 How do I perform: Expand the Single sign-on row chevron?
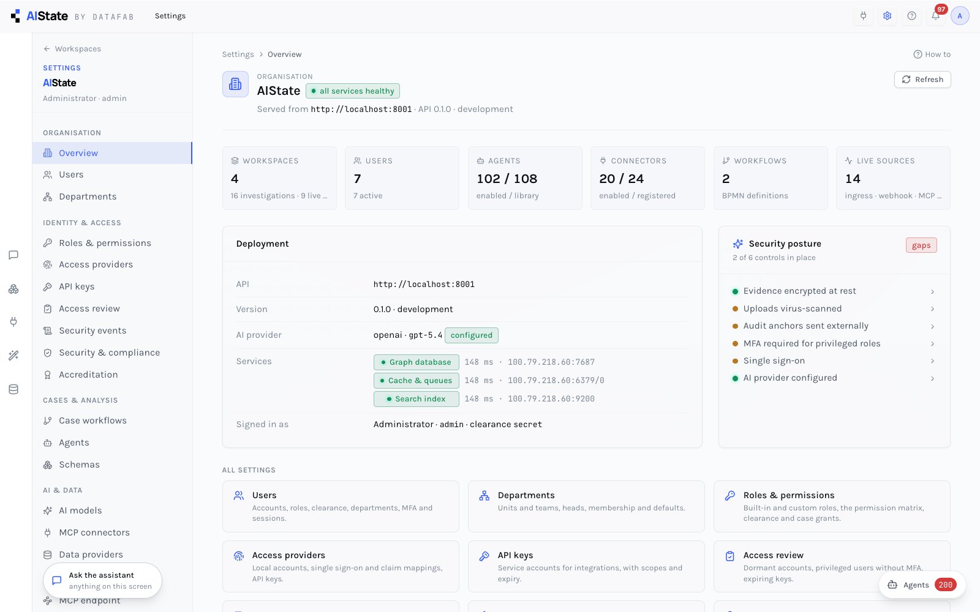pyautogui.click(x=932, y=361)
